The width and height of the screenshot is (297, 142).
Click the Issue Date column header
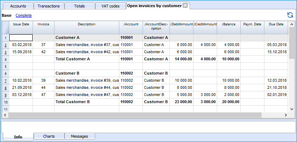21,27
